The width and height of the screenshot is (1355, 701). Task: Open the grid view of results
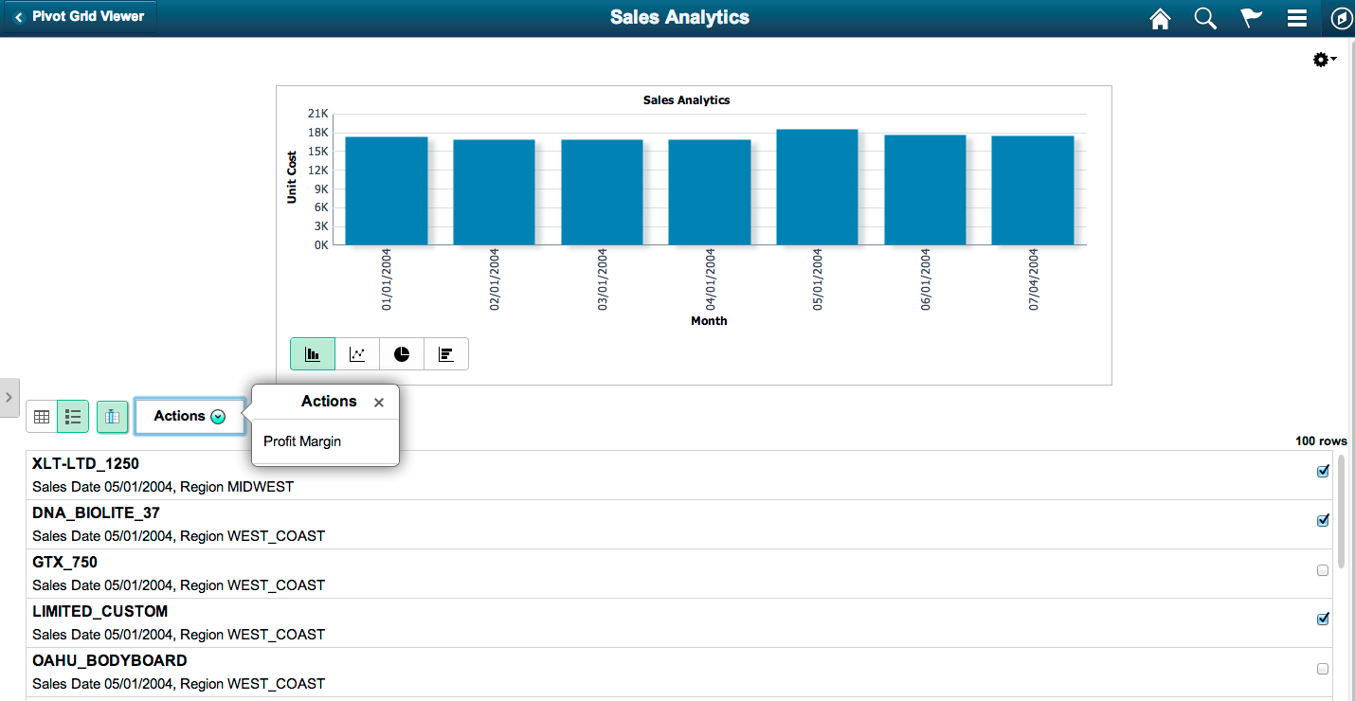[x=41, y=416]
